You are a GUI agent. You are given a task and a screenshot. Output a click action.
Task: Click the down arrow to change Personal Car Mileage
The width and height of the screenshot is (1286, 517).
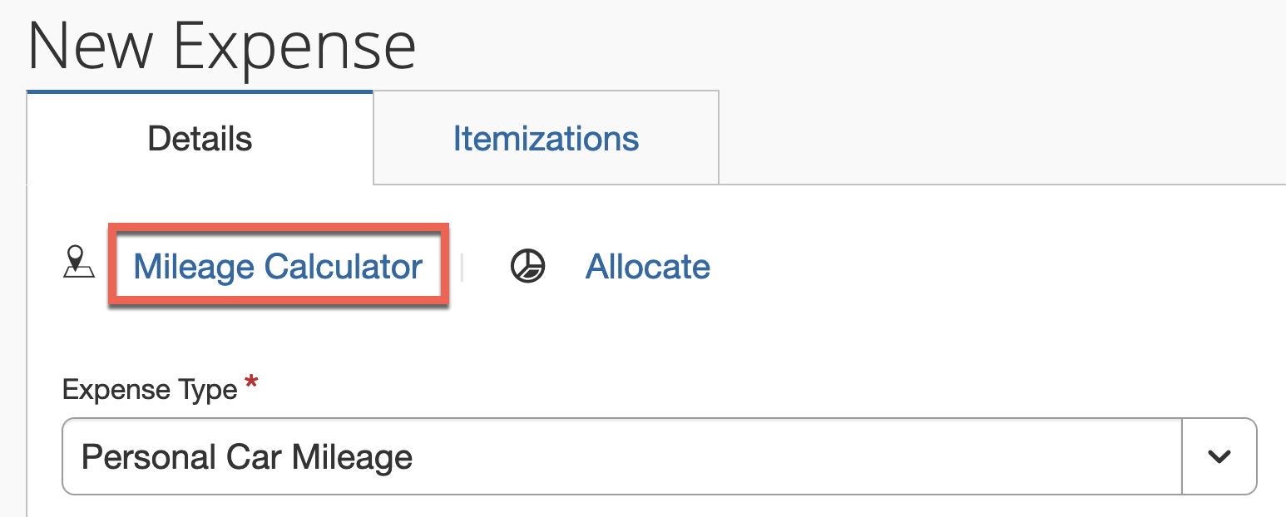point(1219,456)
